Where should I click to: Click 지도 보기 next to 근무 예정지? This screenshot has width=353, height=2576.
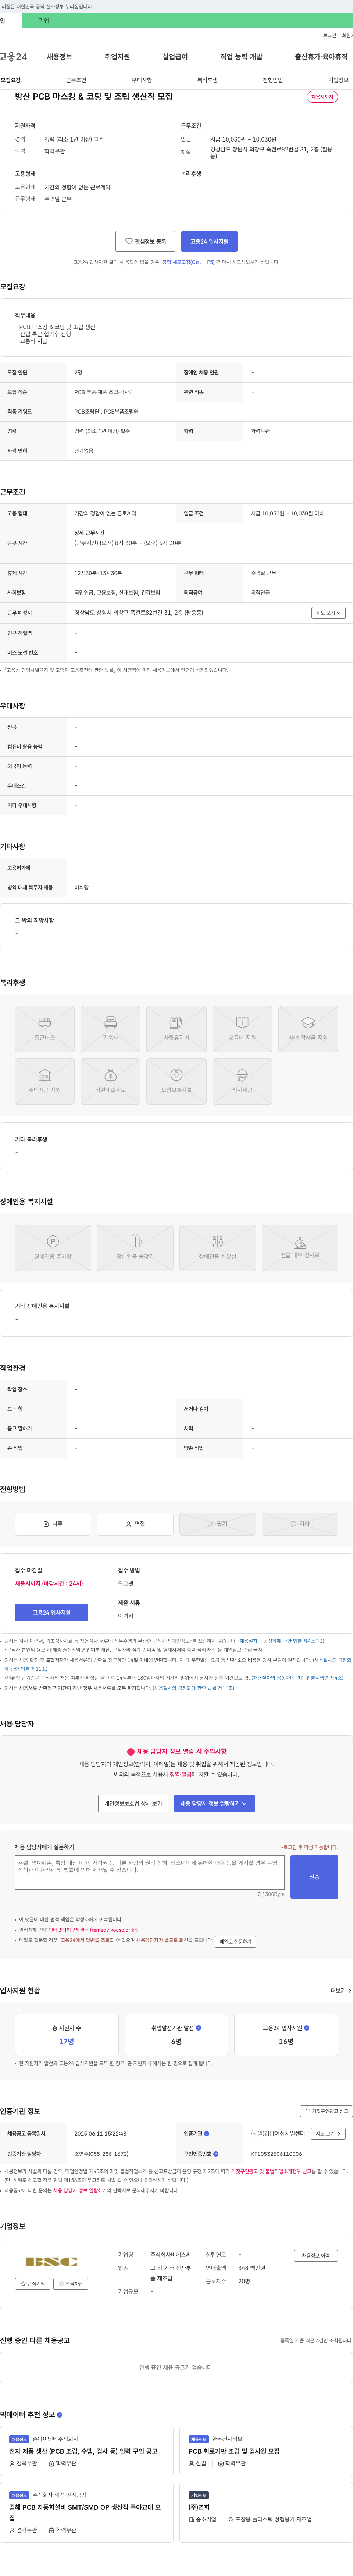click(328, 613)
